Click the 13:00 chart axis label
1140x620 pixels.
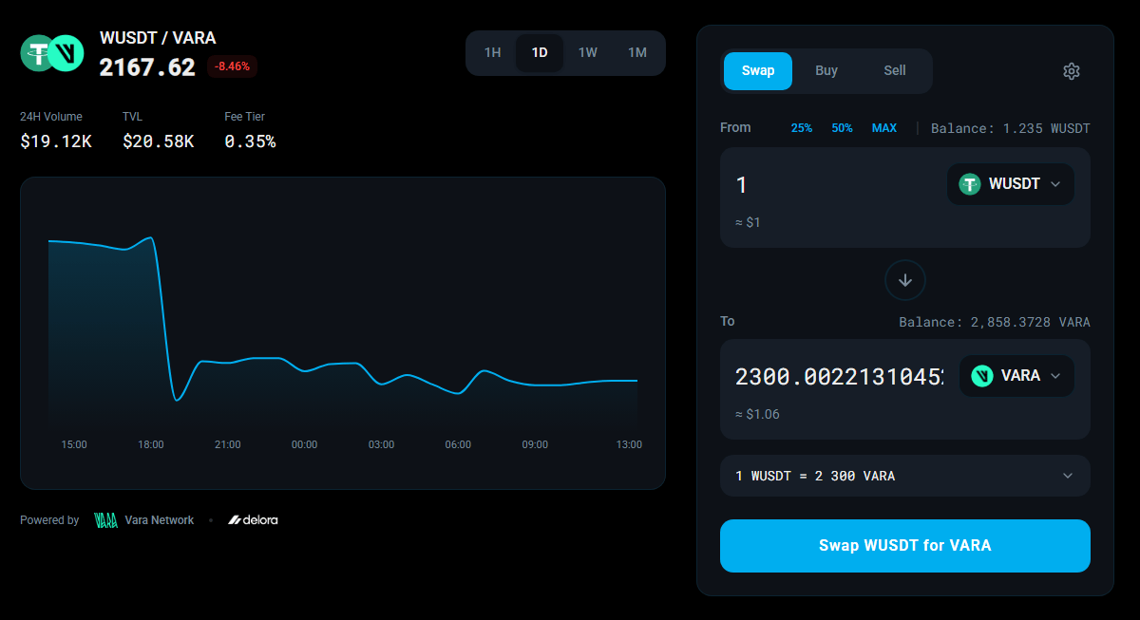point(629,444)
